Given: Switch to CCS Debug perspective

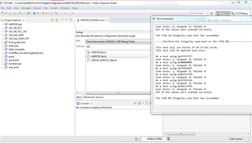Looking at the screenshot, I should [x=239, y=13].
